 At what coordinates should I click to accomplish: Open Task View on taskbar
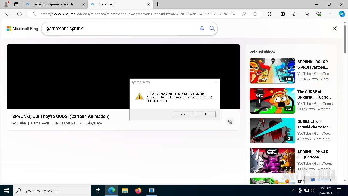[98, 191]
